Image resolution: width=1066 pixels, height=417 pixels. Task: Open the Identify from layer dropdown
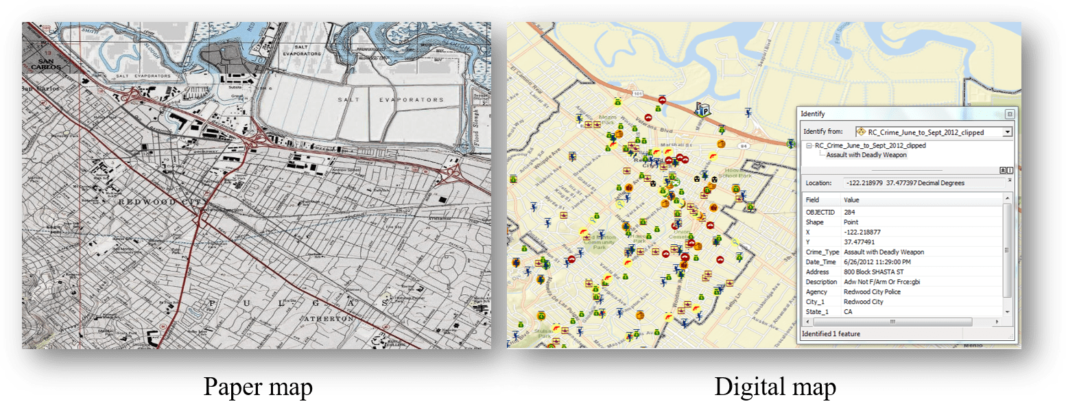(1008, 132)
